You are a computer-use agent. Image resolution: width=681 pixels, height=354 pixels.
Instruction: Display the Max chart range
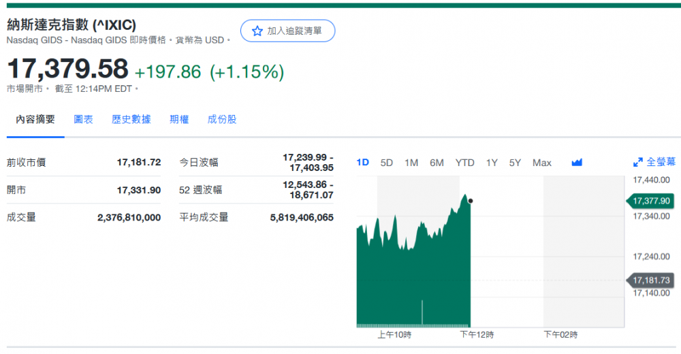tap(542, 163)
